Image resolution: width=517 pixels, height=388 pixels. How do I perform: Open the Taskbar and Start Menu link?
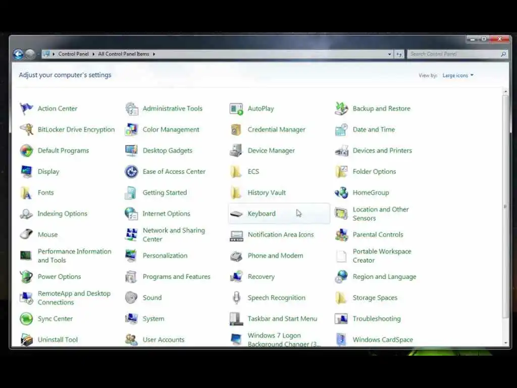[x=282, y=319]
